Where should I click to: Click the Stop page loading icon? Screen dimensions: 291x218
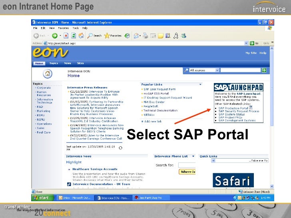click(66, 36)
